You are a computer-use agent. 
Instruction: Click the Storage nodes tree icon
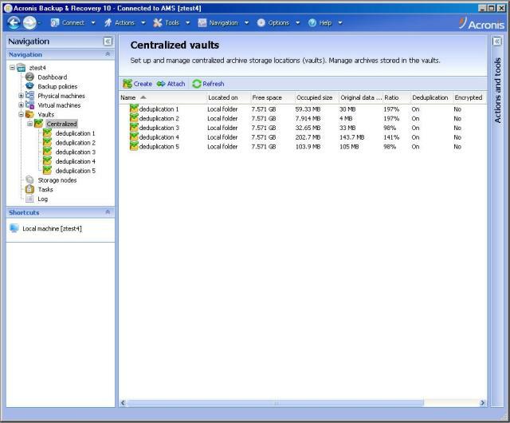pyautogui.click(x=29, y=180)
